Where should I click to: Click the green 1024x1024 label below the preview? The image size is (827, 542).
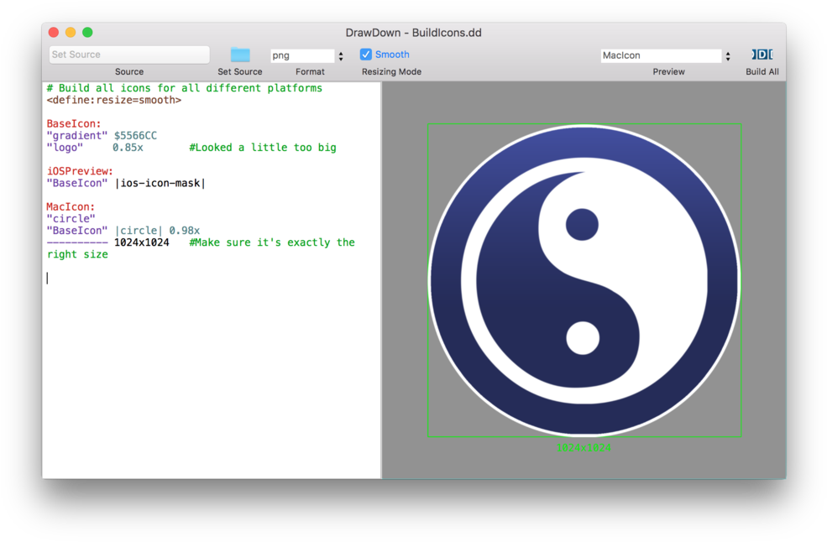584,447
